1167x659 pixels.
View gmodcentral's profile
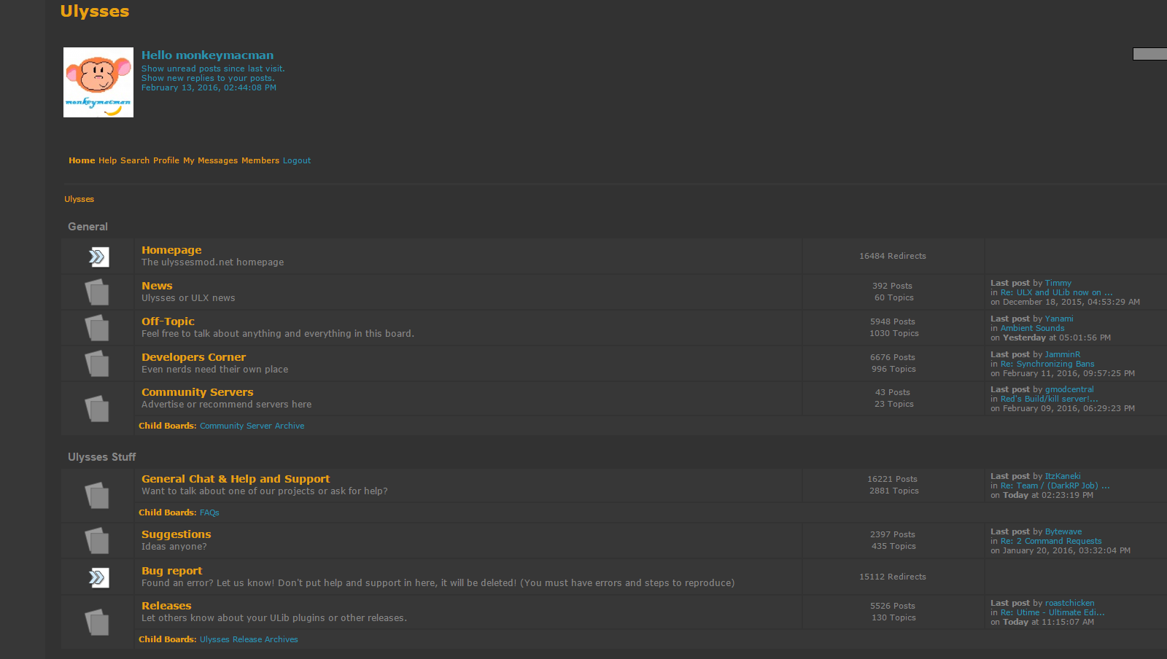click(x=1069, y=389)
